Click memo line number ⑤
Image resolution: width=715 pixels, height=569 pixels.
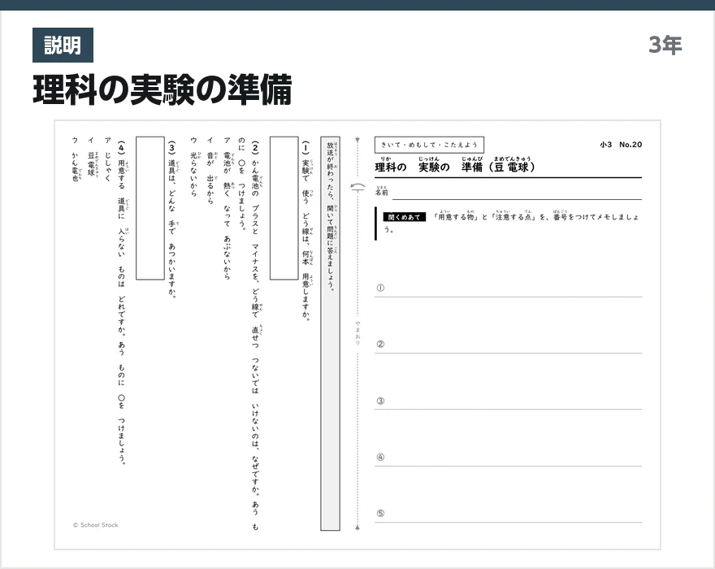point(380,514)
